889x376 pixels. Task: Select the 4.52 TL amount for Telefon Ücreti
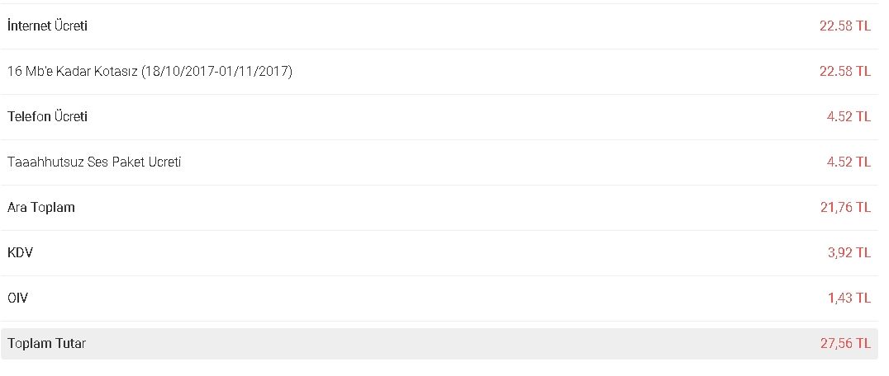849,117
